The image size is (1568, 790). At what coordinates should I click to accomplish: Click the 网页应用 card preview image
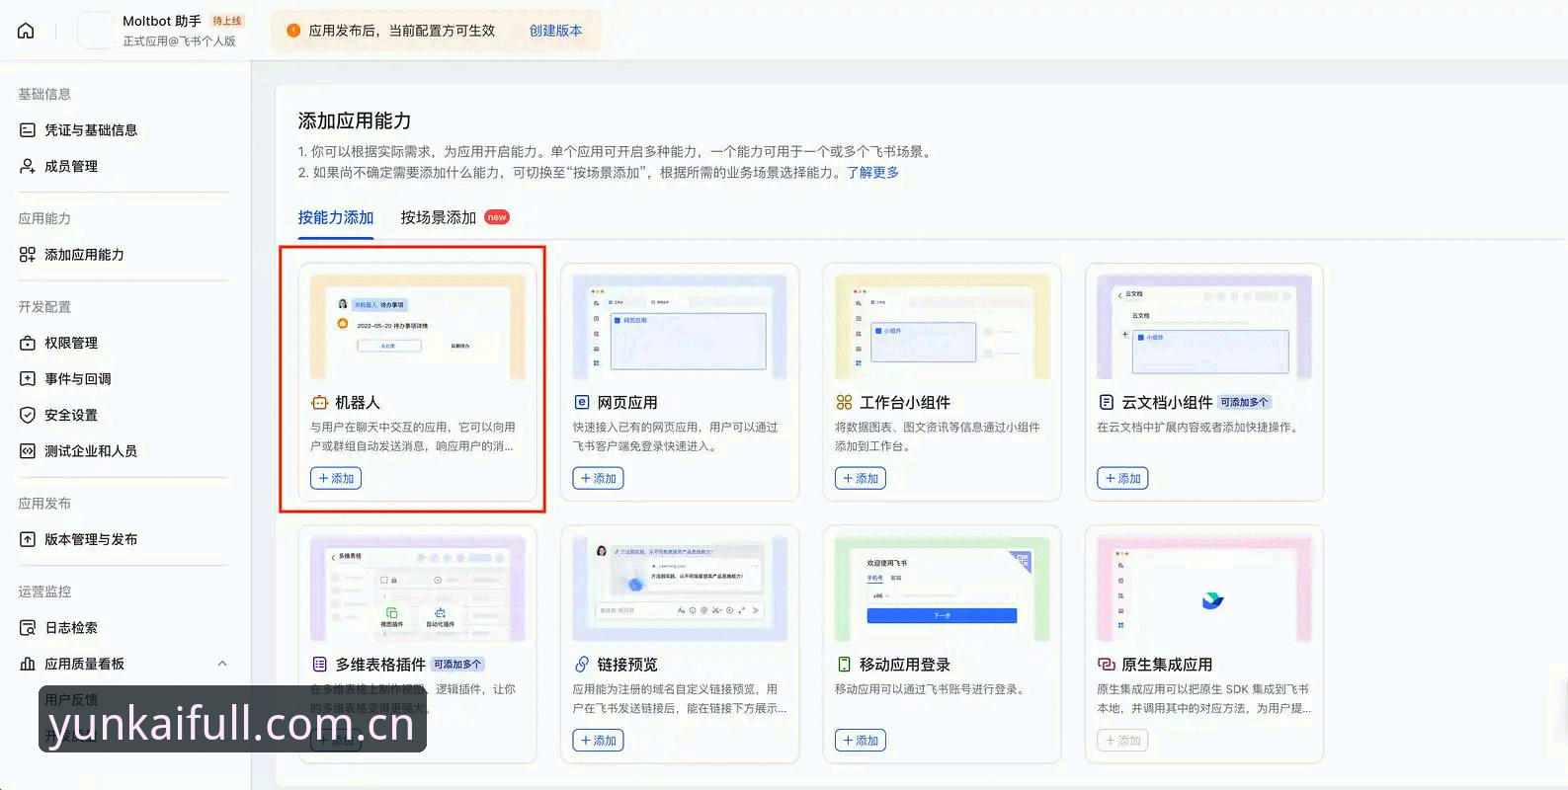pyautogui.click(x=680, y=328)
